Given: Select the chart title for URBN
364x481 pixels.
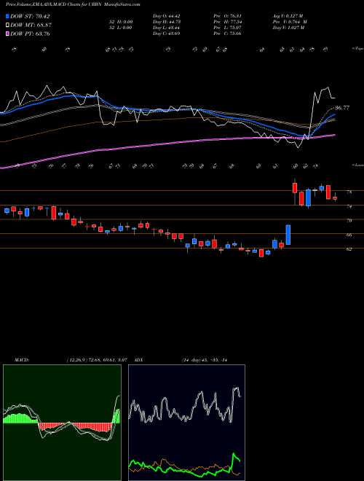Looking at the screenshot, I should point(73,5).
